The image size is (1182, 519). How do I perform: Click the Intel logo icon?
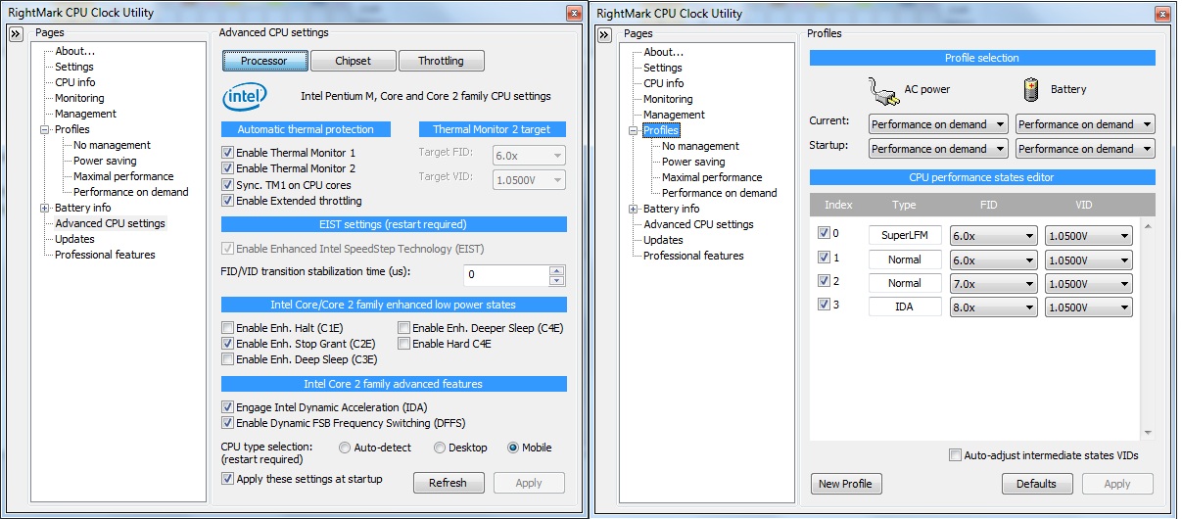[244, 97]
